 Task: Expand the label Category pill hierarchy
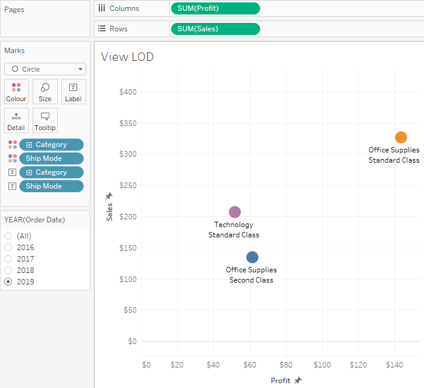tap(29, 172)
